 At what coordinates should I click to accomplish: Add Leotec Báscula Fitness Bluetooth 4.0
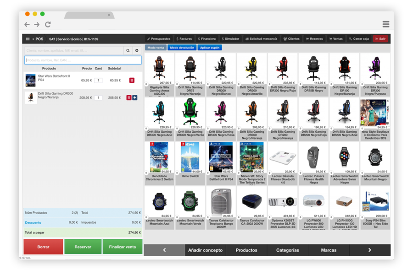pos(283,163)
